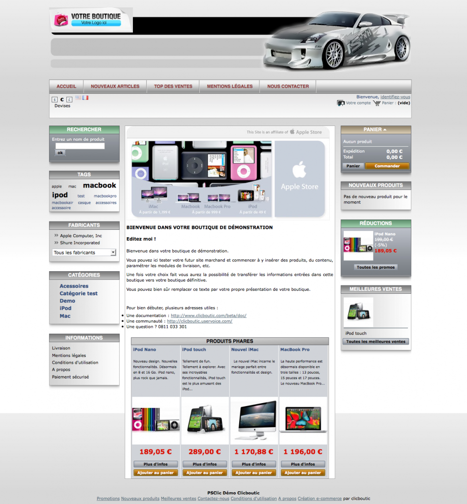
Task: Click Plus d'infos under iPod Nano
Action: tap(156, 464)
